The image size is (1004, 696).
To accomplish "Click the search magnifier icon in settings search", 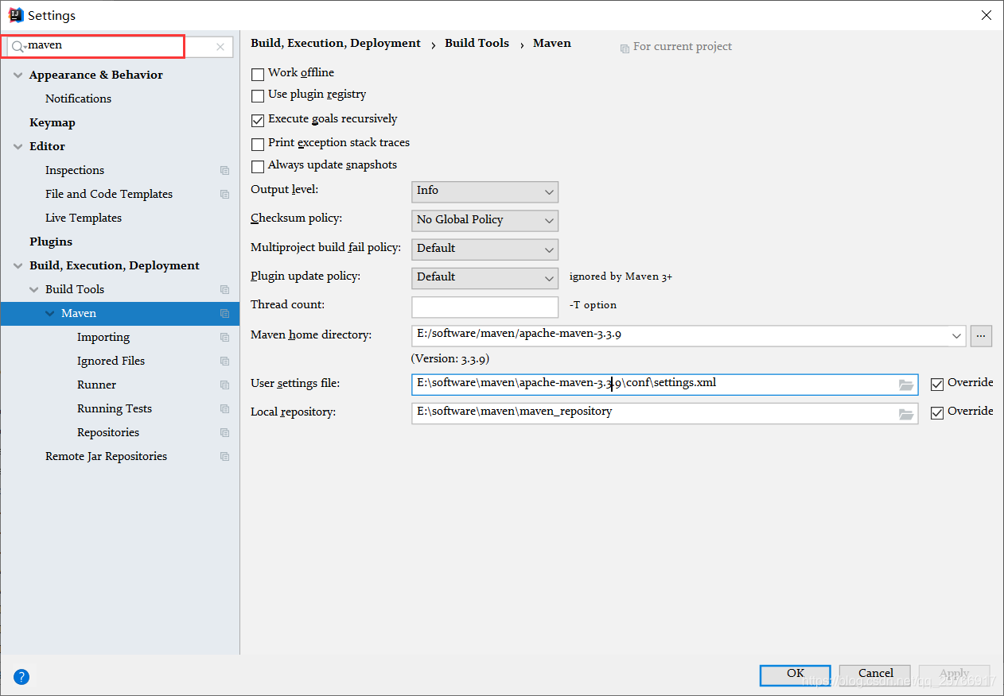I will [18, 47].
